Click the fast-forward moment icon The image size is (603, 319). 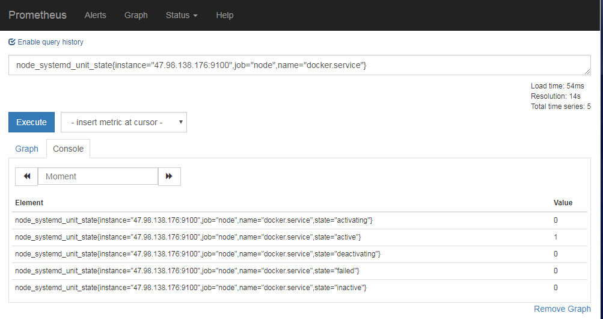pyautogui.click(x=169, y=176)
